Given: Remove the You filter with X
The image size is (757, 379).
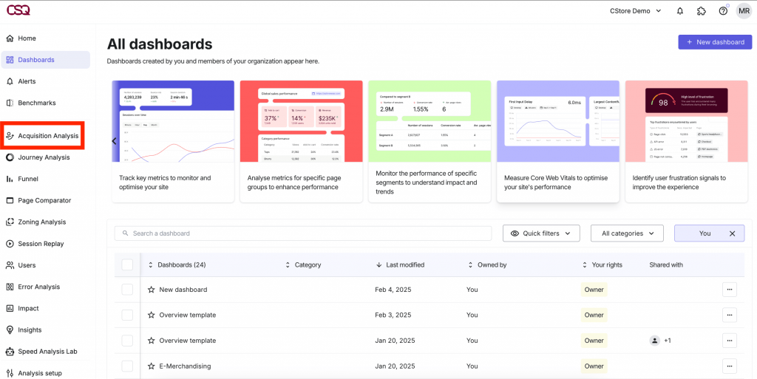Looking at the screenshot, I should [x=732, y=233].
